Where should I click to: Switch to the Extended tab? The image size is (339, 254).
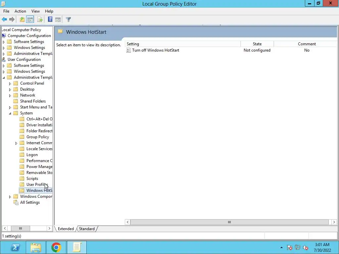click(66, 229)
